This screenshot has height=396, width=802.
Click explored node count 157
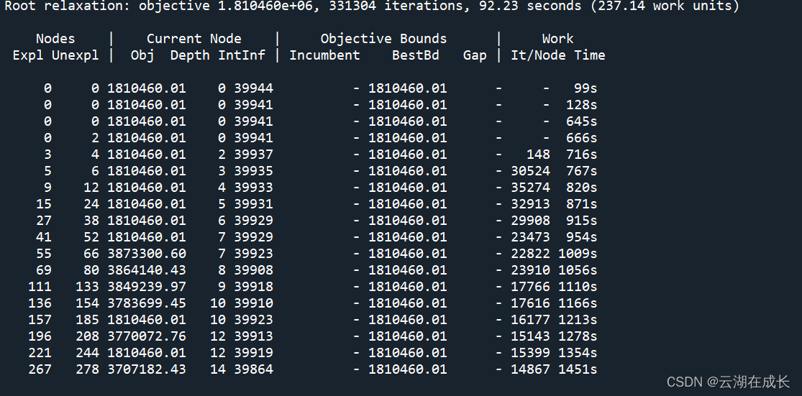pos(40,319)
